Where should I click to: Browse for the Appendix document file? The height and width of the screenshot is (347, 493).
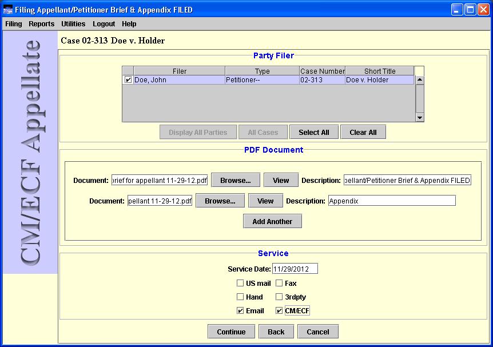tap(220, 201)
